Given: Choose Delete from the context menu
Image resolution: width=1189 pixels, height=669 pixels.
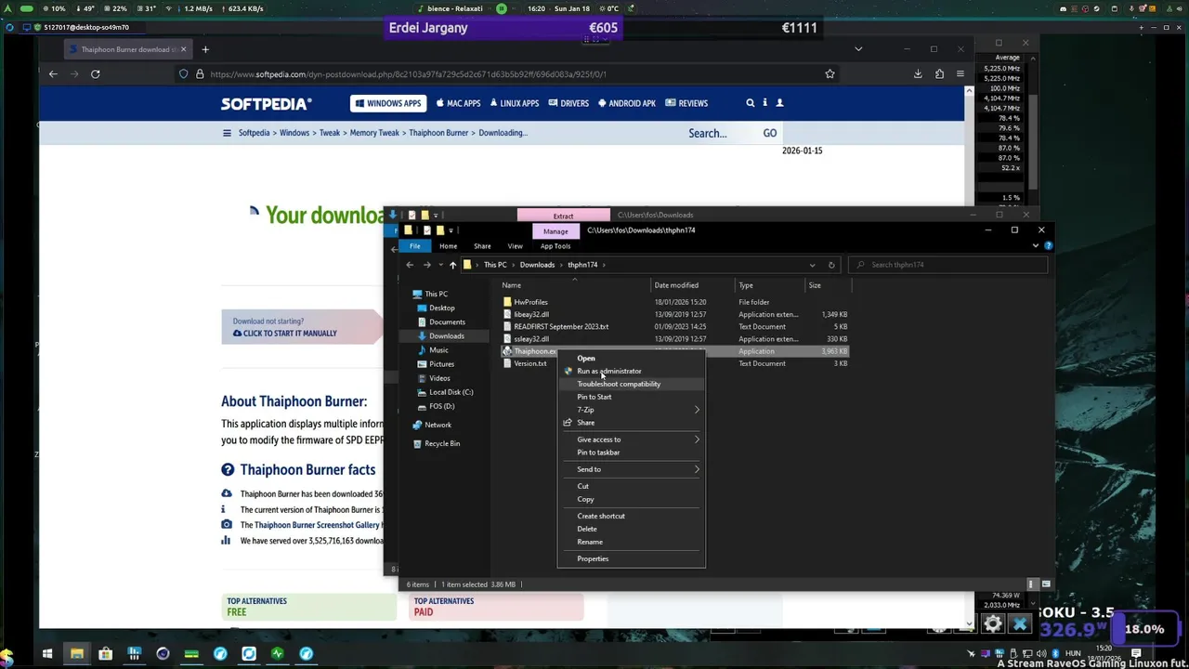Looking at the screenshot, I should [587, 529].
